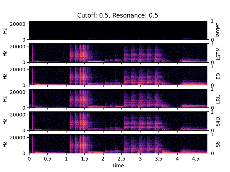Select the LRU spectrogram plot
230x172 pixels.
(118, 98)
